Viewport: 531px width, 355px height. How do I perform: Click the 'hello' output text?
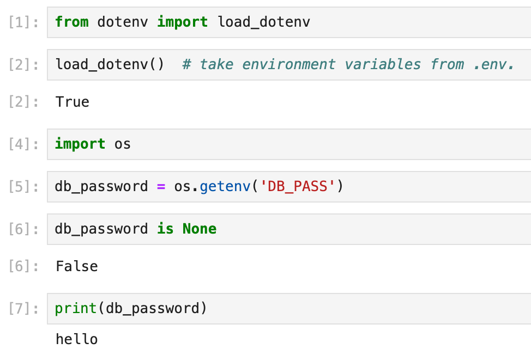77,339
